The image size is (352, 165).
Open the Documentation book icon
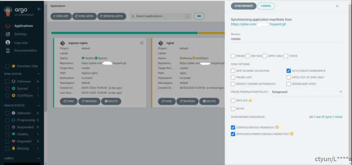click(x=8, y=51)
